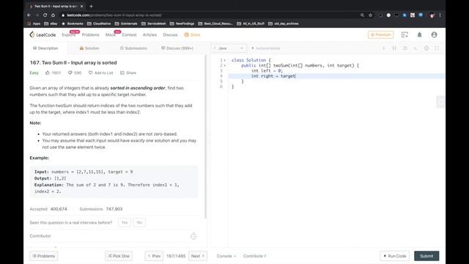Enter fullscreen editor mode
The image size is (469, 264).
tap(437, 48)
